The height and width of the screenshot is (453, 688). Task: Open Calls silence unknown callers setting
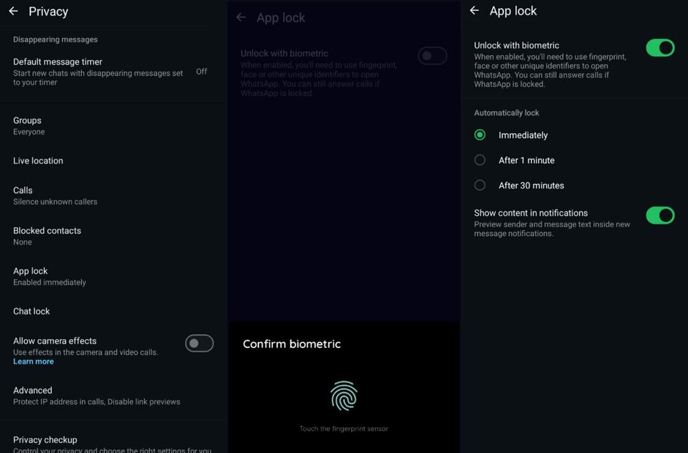[x=55, y=195]
